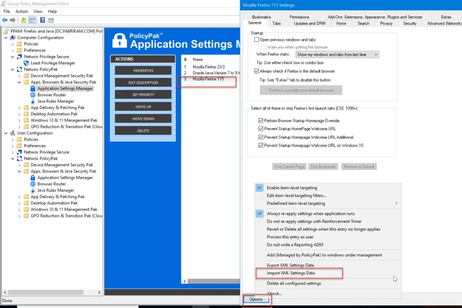Click lock icon of Application Settings Manager under User Configuration
The image size is (462, 308).
point(33,178)
